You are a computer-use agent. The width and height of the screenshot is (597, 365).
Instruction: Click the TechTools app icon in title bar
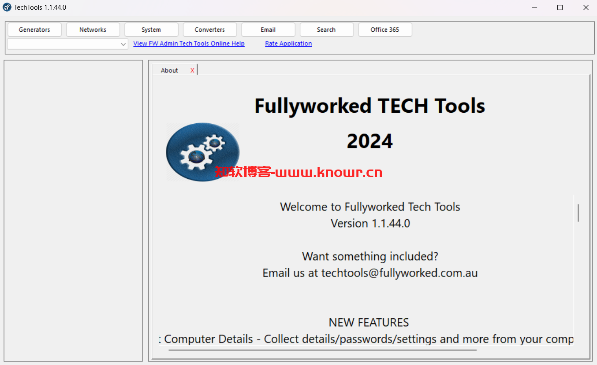click(7, 7)
